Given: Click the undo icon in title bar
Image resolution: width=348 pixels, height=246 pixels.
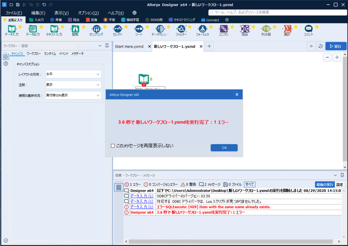Looking at the screenshot, I should [44, 5].
